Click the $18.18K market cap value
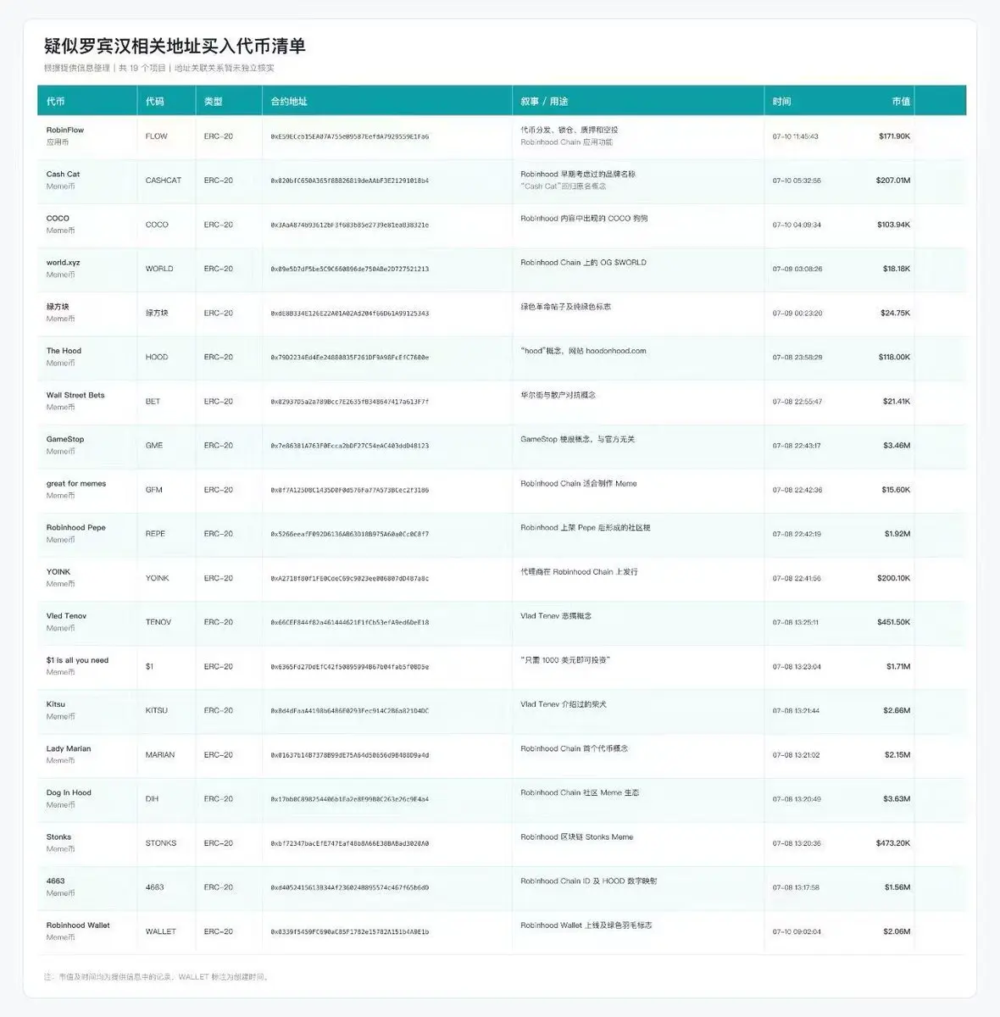 897,269
